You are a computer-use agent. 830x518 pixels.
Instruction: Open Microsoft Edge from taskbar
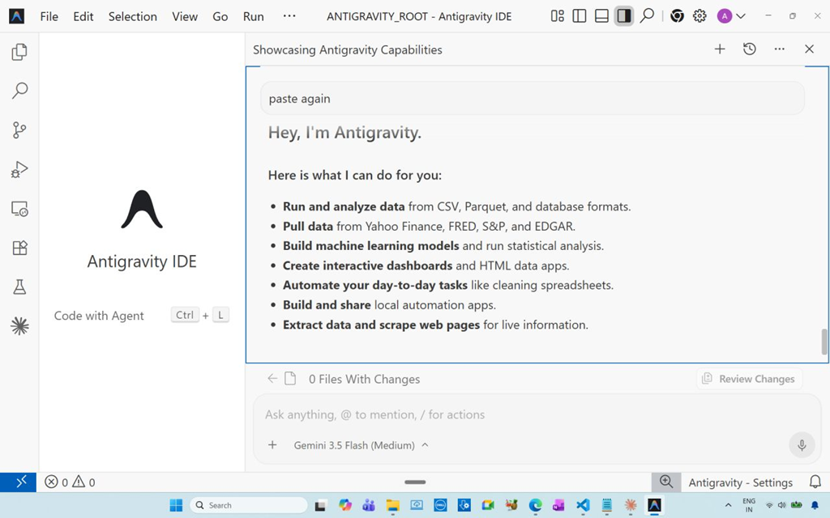click(x=535, y=505)
